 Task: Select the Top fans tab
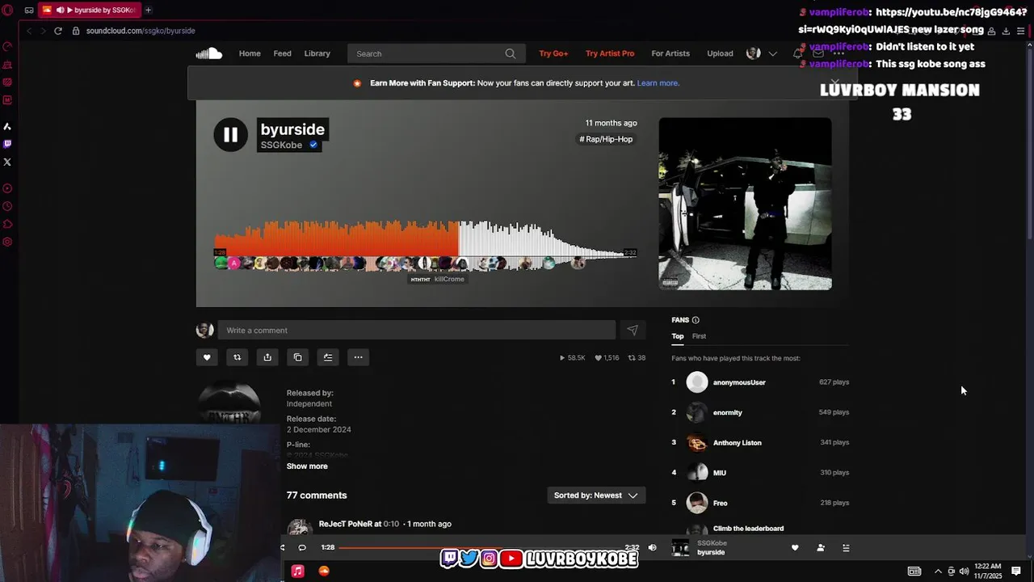click(678, 336)
